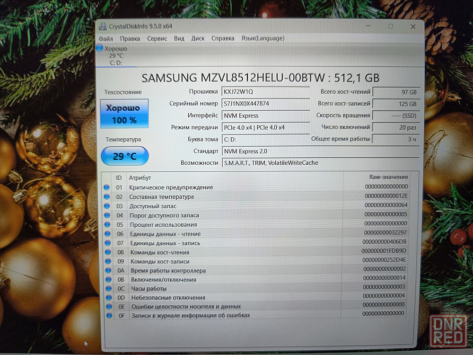
Task: Click blue status dot of attribute 07
Action: [x=108, y=243]
